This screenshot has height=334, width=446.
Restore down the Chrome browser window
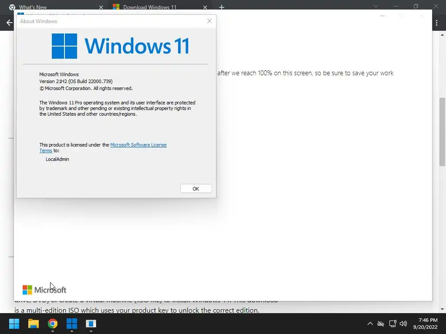coord(416,6)
